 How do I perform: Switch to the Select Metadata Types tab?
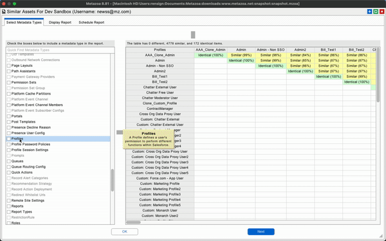click(x=24, y=22)
